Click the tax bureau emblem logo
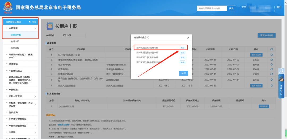 pyautogui.click(x=7, y=7)
